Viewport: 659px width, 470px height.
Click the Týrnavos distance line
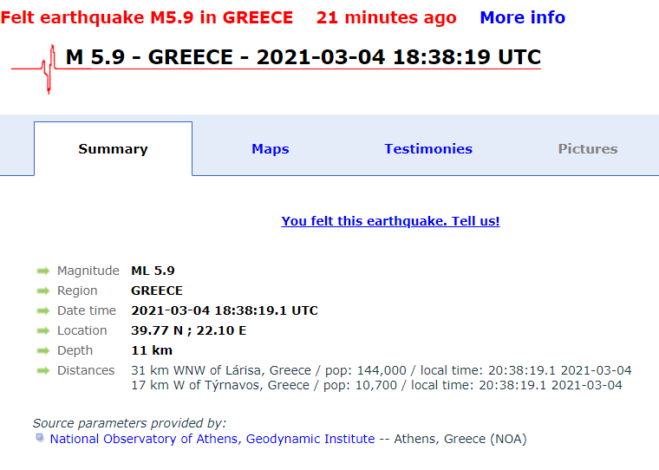[x=376, y=385]
